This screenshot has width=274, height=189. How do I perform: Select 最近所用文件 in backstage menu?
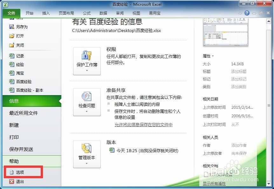click(x=32, y=113)
